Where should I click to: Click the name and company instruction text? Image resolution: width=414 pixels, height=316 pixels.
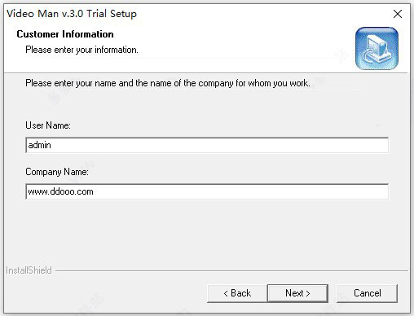168,83
